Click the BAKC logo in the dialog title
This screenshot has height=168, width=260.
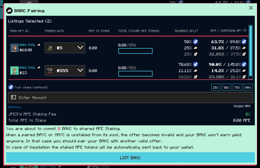(x=9, y=11)
